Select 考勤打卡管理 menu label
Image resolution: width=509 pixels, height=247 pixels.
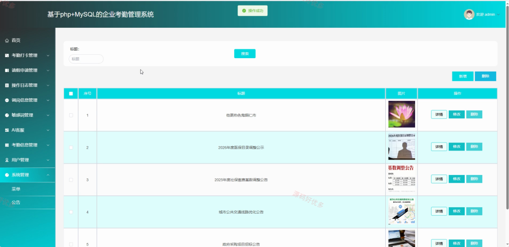click(25, 56)
